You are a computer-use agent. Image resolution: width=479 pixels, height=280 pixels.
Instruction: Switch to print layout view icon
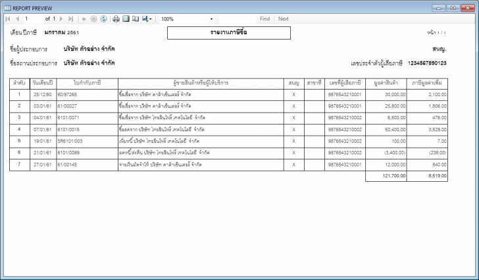[x=126, y=19]
